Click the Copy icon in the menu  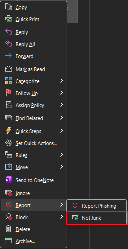[x=9, y=7]
